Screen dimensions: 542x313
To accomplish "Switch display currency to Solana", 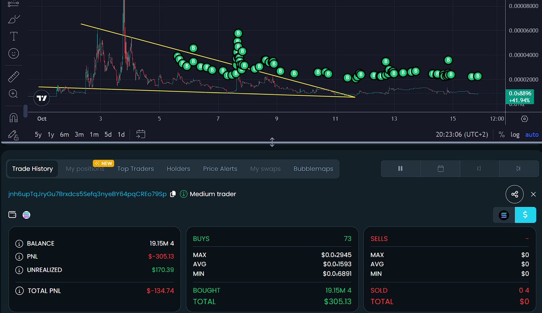I will click(x=504, y=215).
